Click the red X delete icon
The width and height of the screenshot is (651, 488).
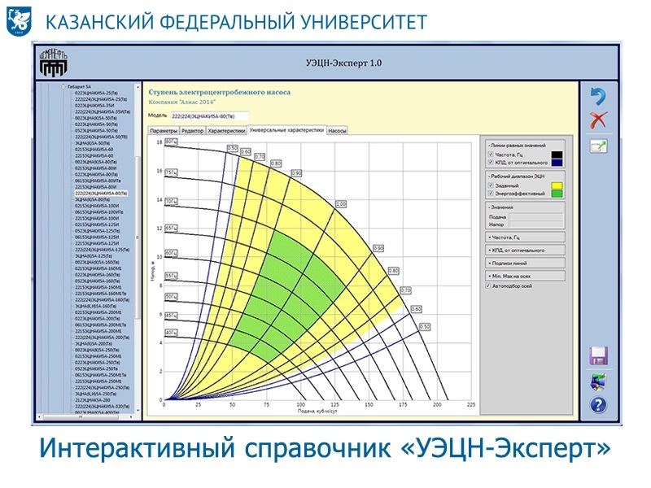598,120
